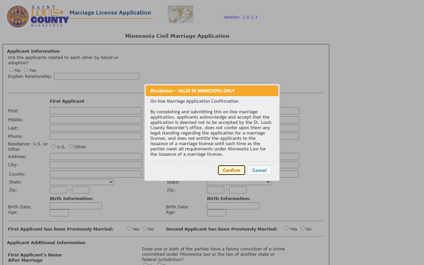The height and width of the screenshot is (265, 424).
Task: Select U.S. residence for First Applicant
Action: click(54, 146)
